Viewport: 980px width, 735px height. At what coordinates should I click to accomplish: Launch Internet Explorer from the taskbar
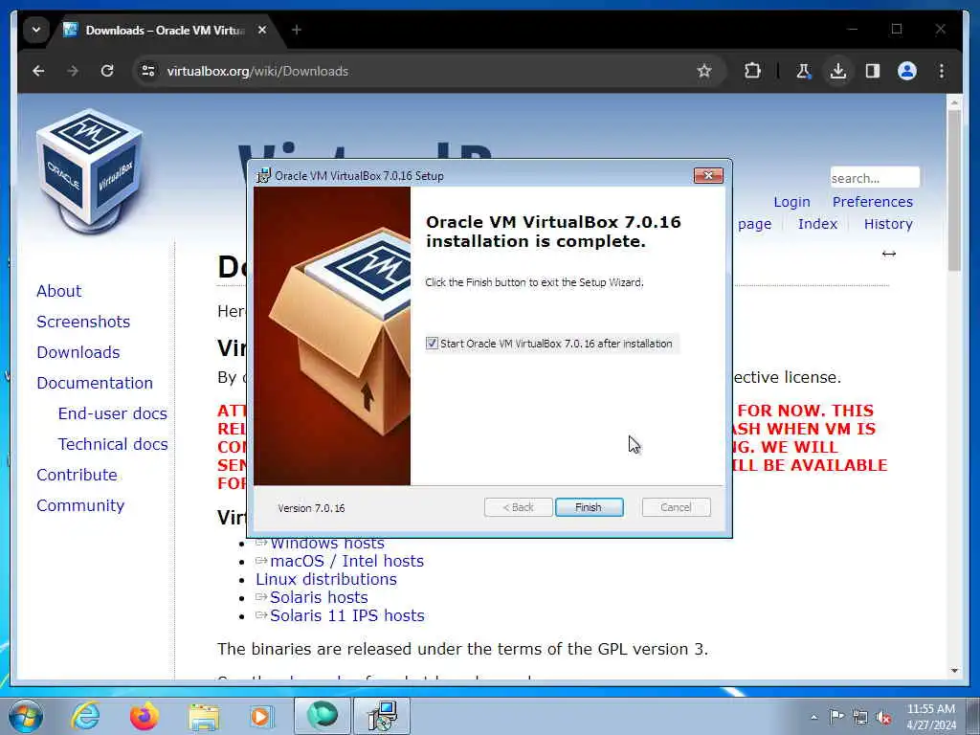(85, 716)
